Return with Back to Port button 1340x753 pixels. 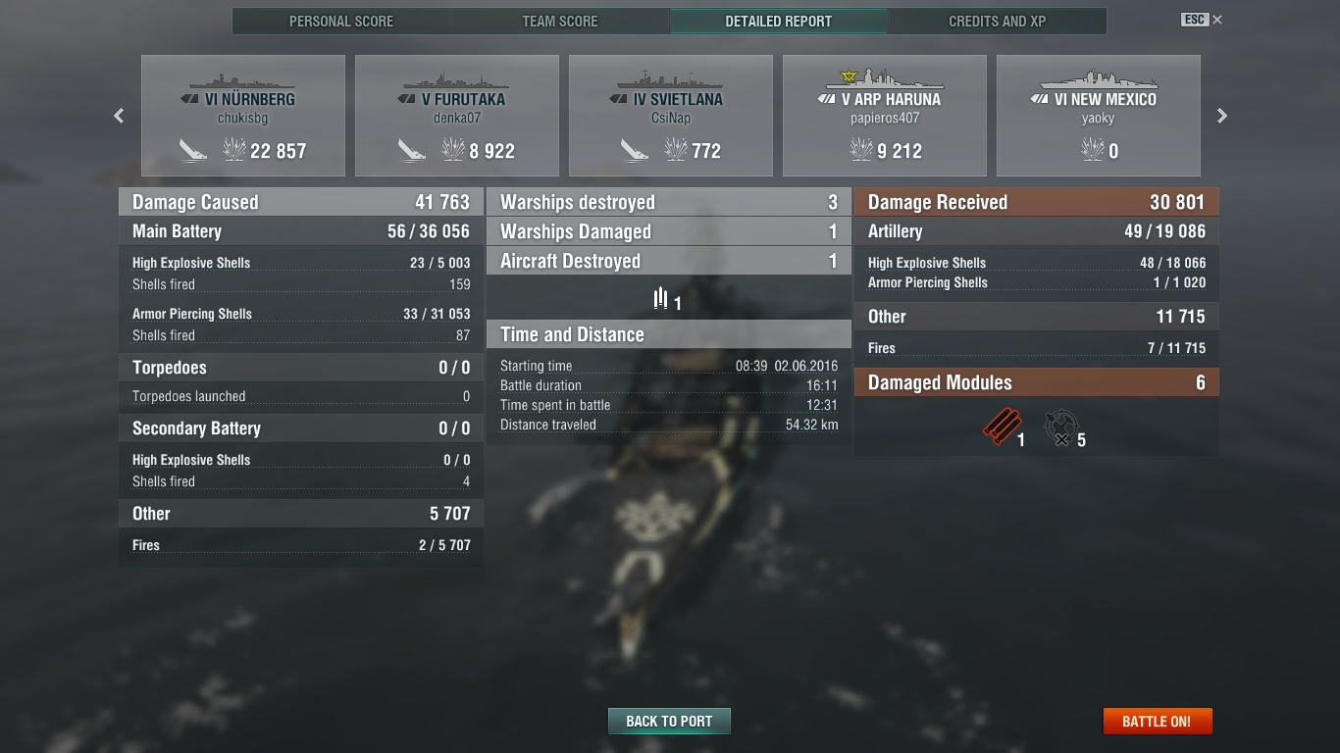pos(669,721)
